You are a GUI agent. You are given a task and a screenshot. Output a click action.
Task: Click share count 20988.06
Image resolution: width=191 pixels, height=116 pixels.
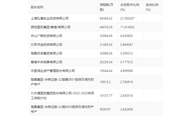(106, 54)
